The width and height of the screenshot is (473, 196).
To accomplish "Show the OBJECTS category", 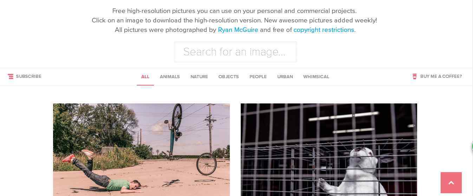I will click(x=229, y=77).
